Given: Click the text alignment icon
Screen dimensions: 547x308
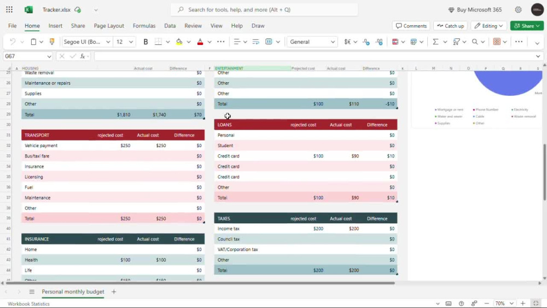Looking at the screenshot, I should (237, 42).
